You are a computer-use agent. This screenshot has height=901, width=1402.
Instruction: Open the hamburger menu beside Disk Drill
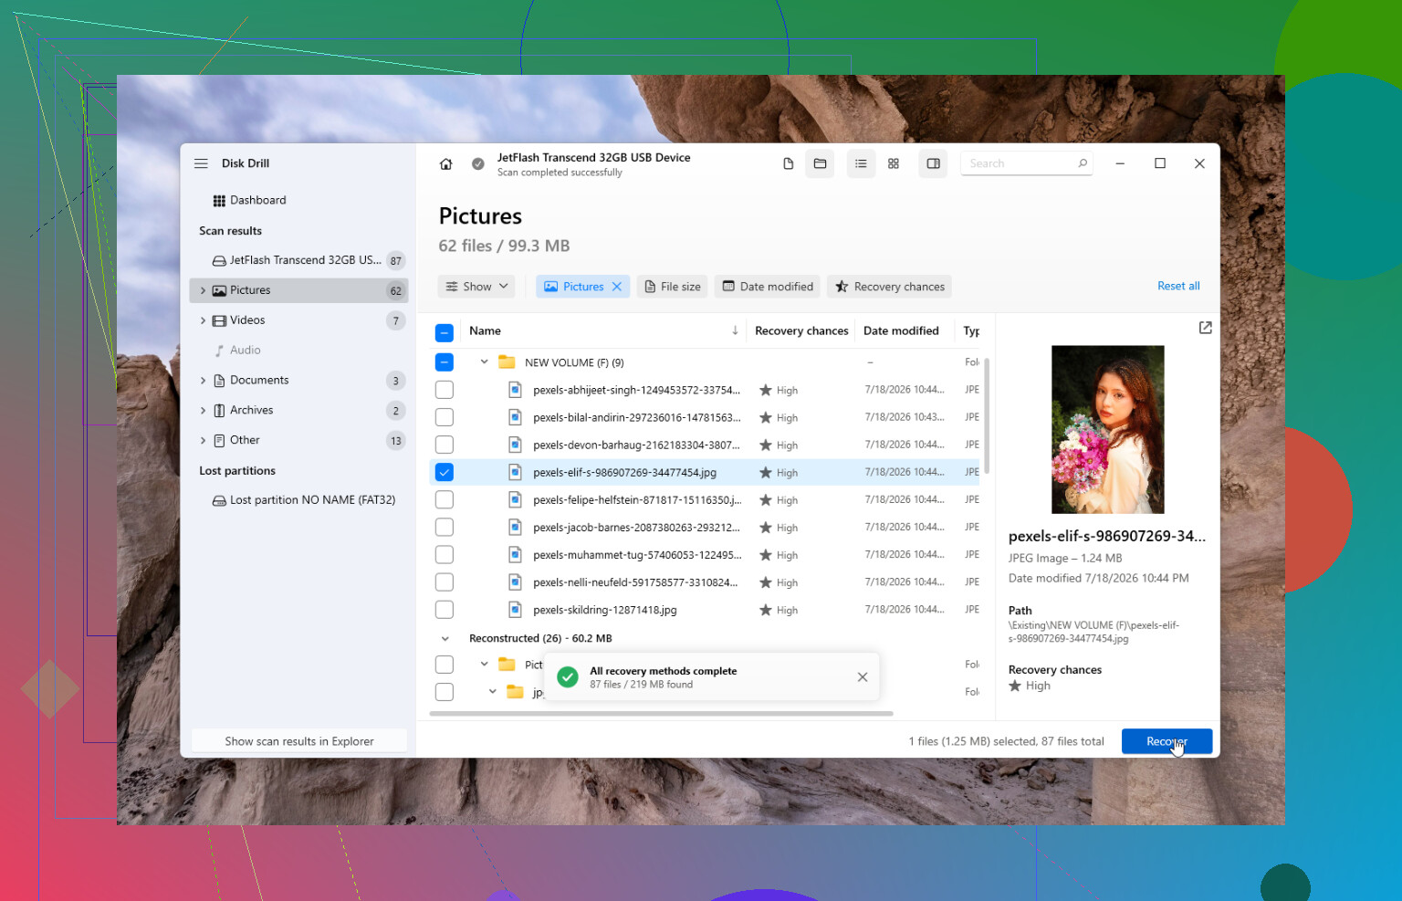pyautogui.click(x=201, y=163)
